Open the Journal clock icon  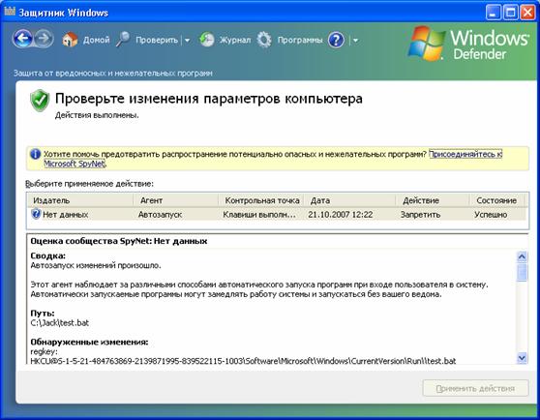pos(207,40)
